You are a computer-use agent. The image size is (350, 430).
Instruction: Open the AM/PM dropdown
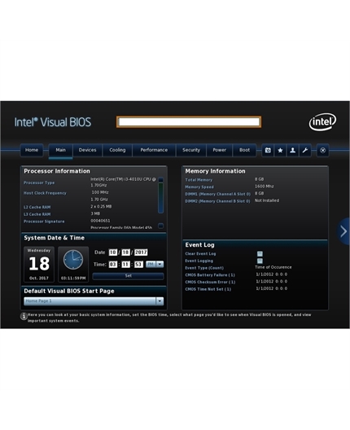pos(155,265)
